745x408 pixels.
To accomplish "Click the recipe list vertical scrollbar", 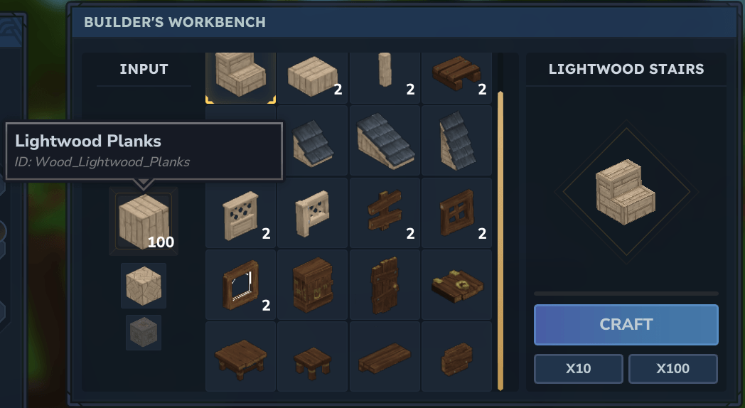I will click(500, 241).
